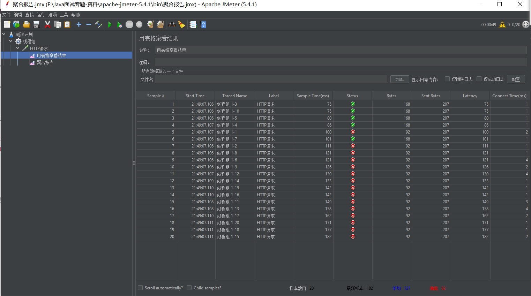Sort by Sample # column header
This screenshot has height=296, width=531.
tap(156, 96)
